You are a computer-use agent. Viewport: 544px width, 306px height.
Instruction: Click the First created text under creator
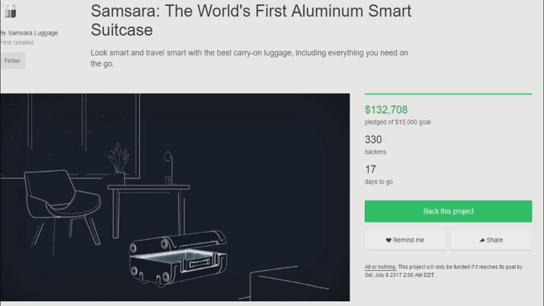17,42
